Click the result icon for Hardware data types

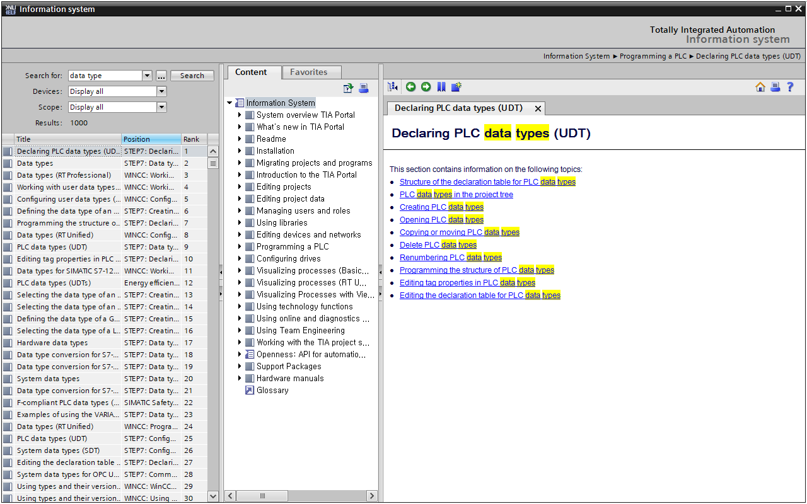tap(8, 343)
